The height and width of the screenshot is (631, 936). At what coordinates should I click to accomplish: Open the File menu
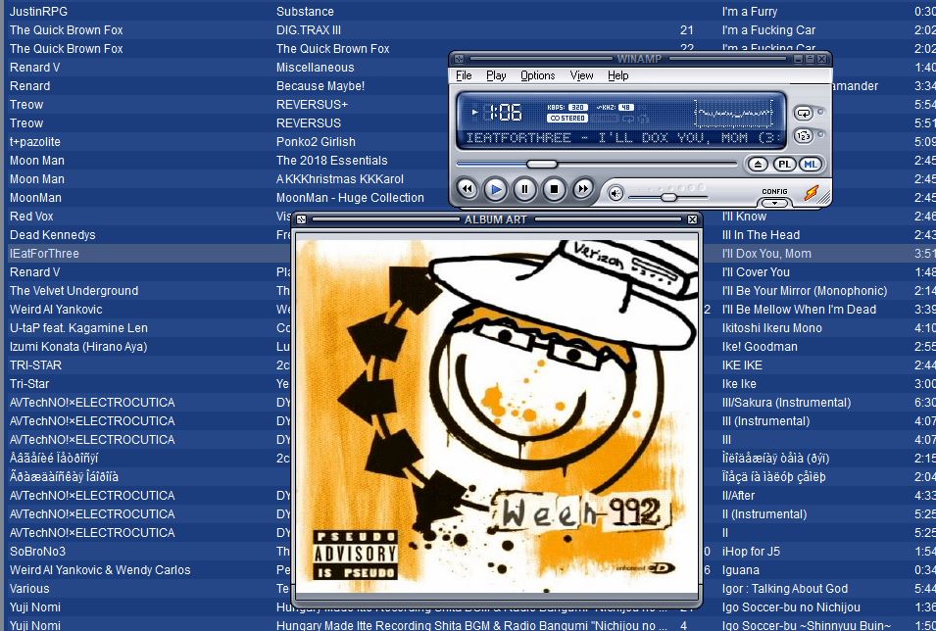click(x=464, y=75)
